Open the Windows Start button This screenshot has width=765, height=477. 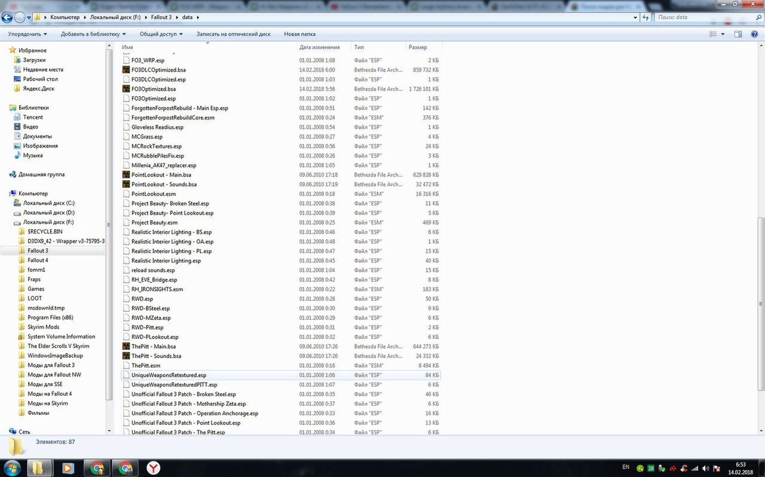point(12,467)
